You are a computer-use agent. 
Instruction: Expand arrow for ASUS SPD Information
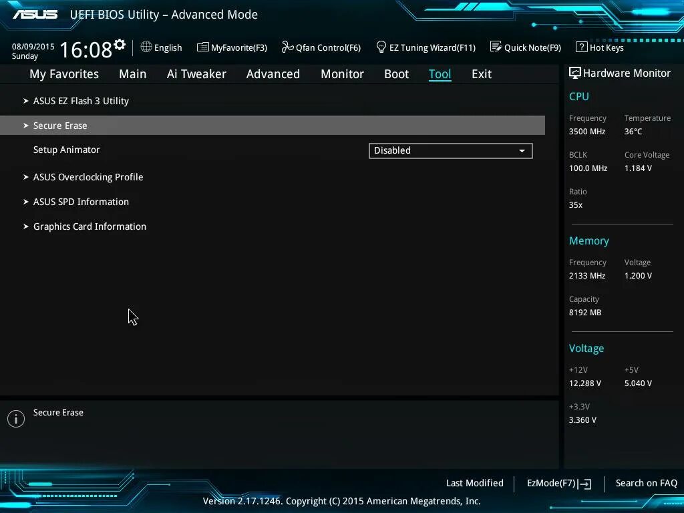[x=26, y=202]
